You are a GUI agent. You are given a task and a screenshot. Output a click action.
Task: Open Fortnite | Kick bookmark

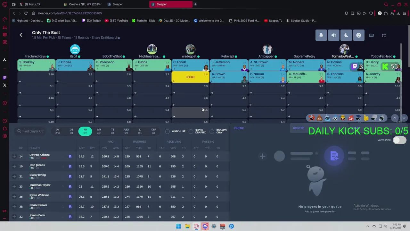[x=143, y=21]
